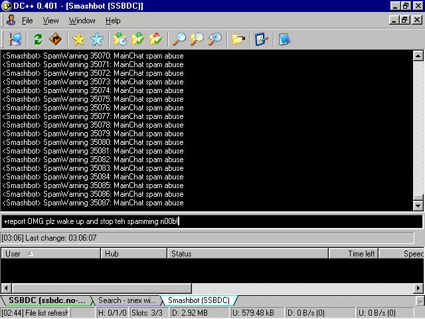Open the Public Hubs toolbar icon
This screenshot has width=425, height=319.
[x=15, y=40]
